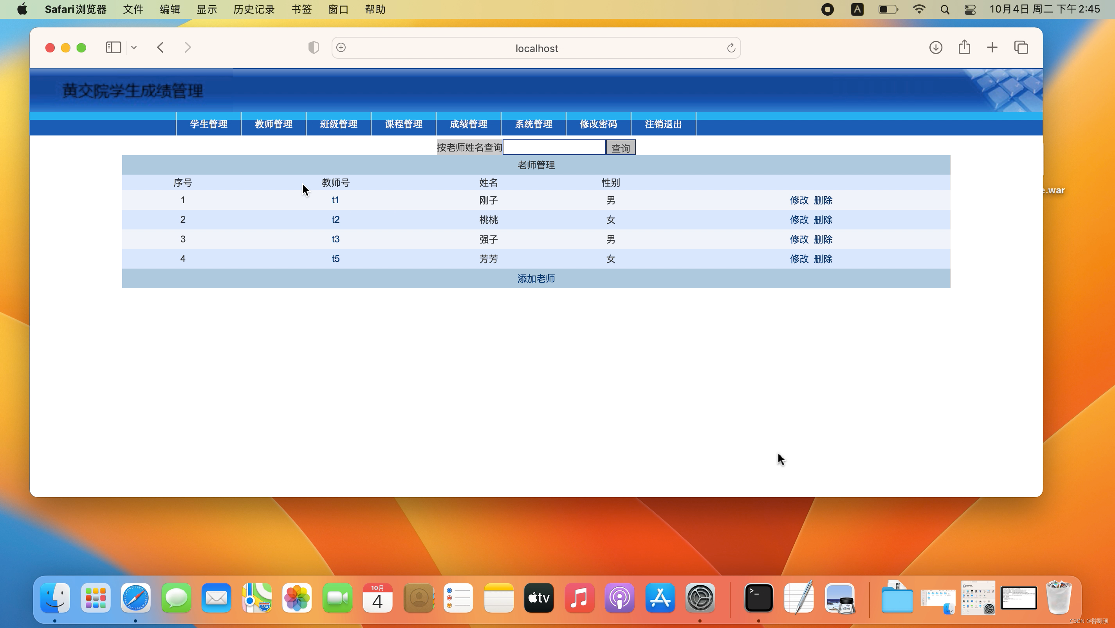The image size is (1115, 628).
Task: Open teacher number t1 link
Action: [336, 200]
